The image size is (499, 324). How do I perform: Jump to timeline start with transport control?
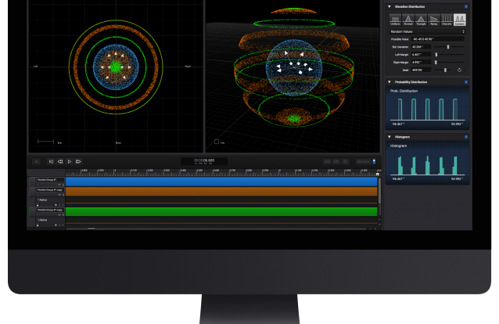tap(51, 161)
